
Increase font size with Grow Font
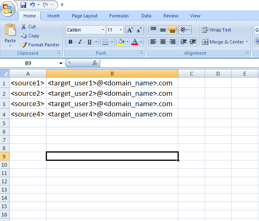130,30
